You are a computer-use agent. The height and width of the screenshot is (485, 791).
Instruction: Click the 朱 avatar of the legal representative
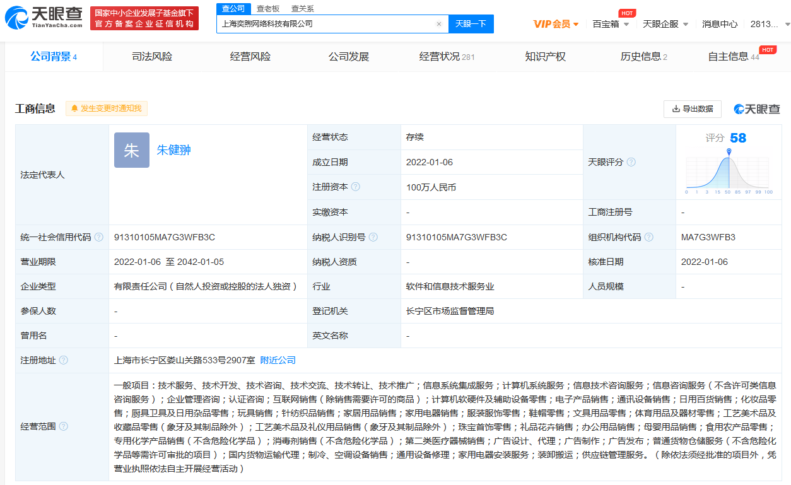coord(132,150)
